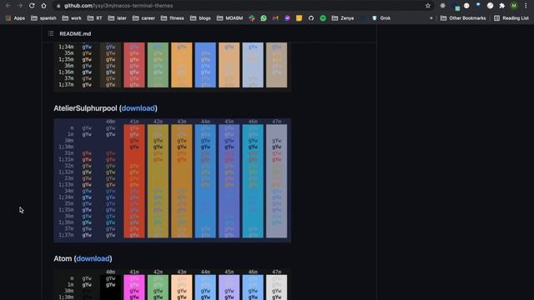Open the Extensions puzzle-piece menu
The width and height of the screenshot is (534, 300).
(x=501, y=6)
